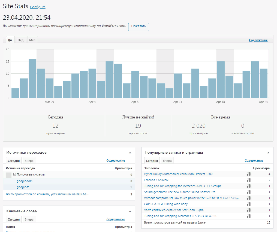Screen dimensions: 277x232
Task: Open stats icon for Mercedes-AMG C 63 S coupe
Action: 249,186
